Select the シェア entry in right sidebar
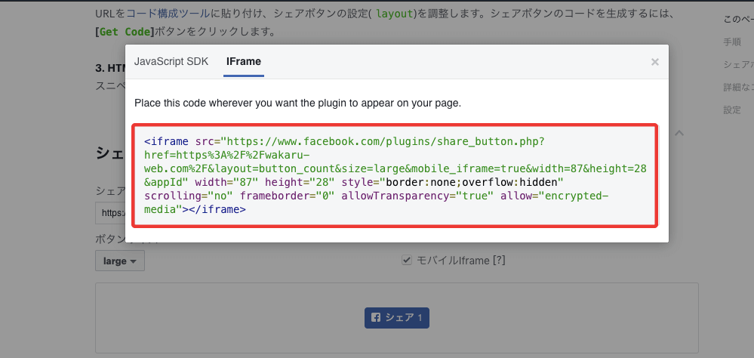This screenshot has height=358, width=754. [x=737, y=64]
